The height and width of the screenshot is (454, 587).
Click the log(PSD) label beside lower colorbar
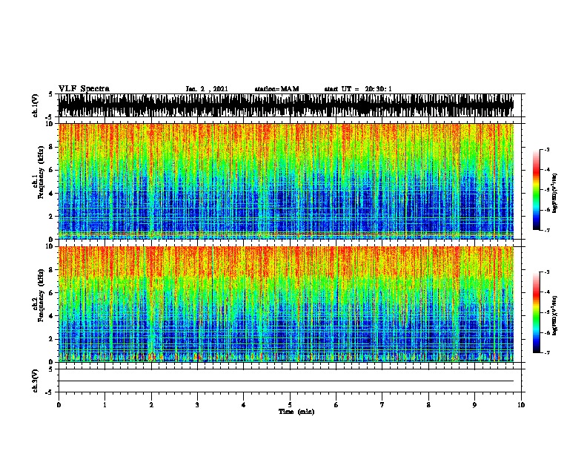click(554, 315)
